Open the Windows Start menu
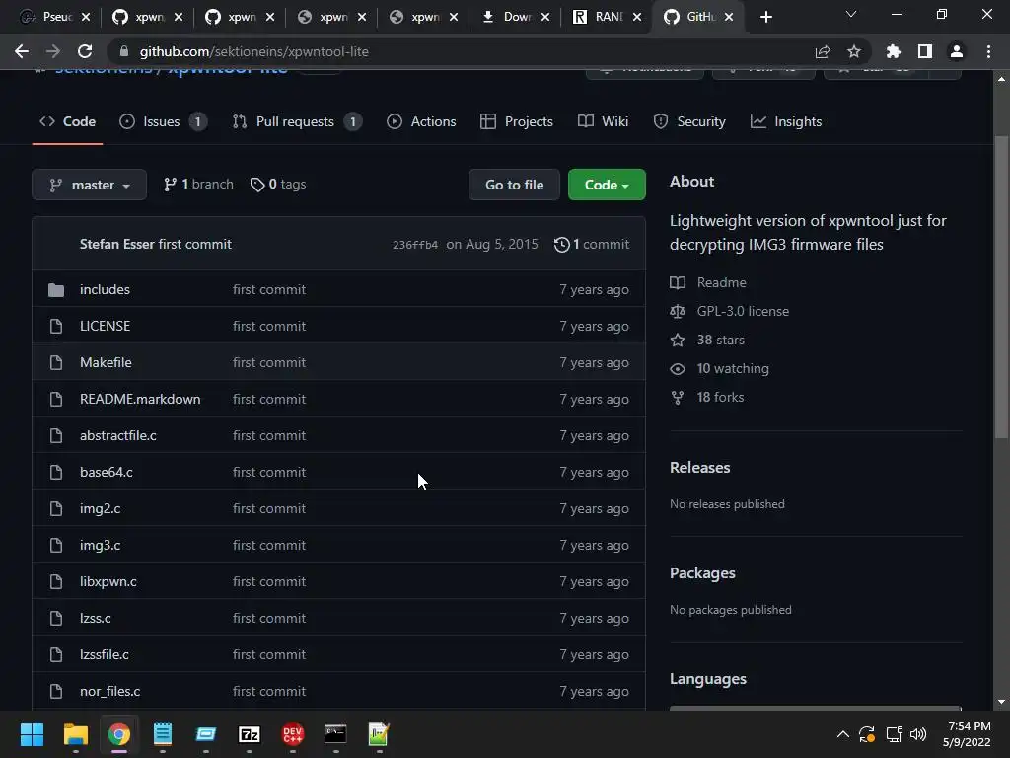Image resolution: width=1010 pixels, height=758 pixels. click(32, 734)
